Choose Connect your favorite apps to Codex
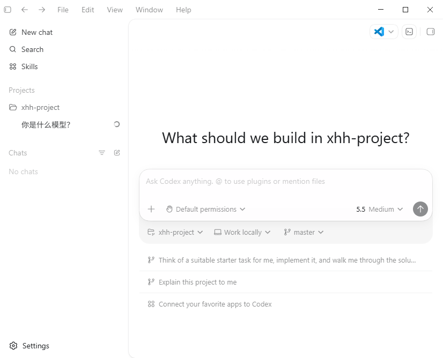 tap(286, 304)
